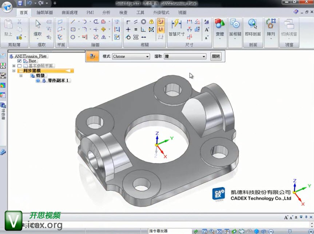The height and width of the screenshot is (234, 314).
Task: Click the zoom-in plus button on status bar
Action: click(x=310, y=231)
